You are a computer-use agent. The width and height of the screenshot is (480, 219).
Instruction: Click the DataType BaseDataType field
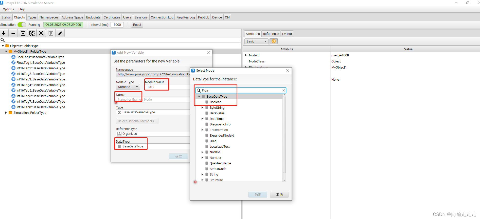153,146
